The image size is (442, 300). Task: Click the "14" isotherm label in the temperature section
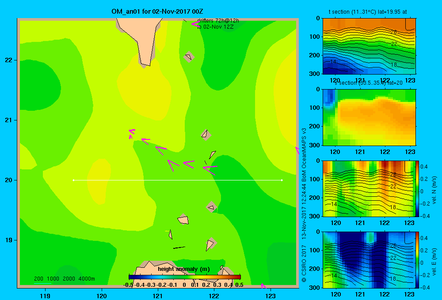tap(333, 62)
